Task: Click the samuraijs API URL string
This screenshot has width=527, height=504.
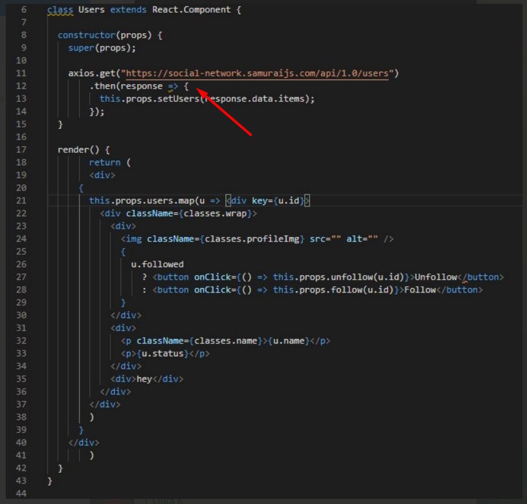Action: tap(257, 73)
